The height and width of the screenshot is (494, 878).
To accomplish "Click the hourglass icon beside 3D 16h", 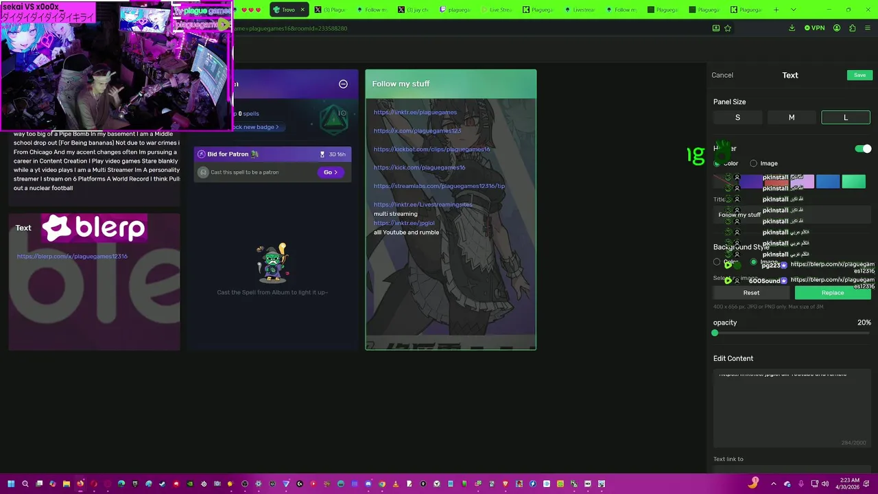I will pyautogui.click(x=322, y=154).
